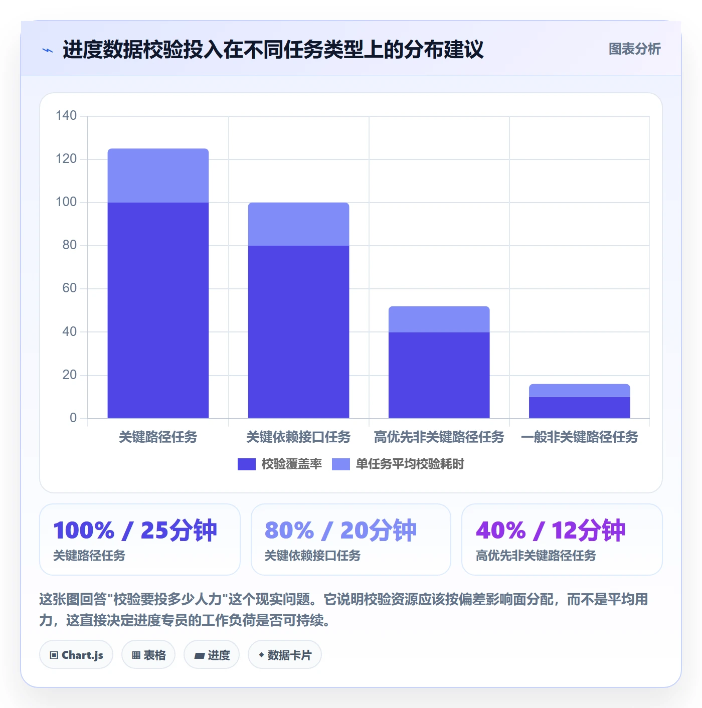Click the 关键路径任务 x-axis label
The height and width of the screenshot is (708, 702).
[x=158, y=437]
